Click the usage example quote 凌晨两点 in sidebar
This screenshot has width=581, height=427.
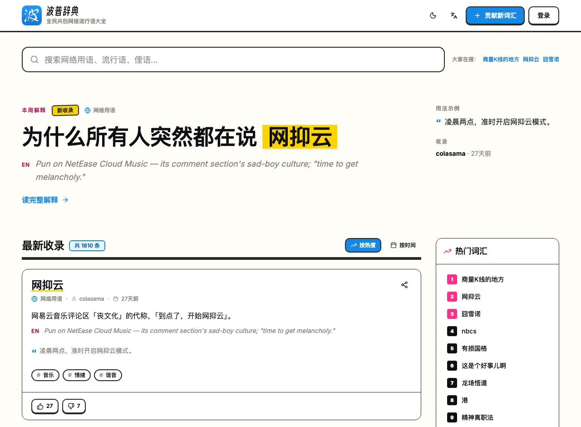pos(498,122)
